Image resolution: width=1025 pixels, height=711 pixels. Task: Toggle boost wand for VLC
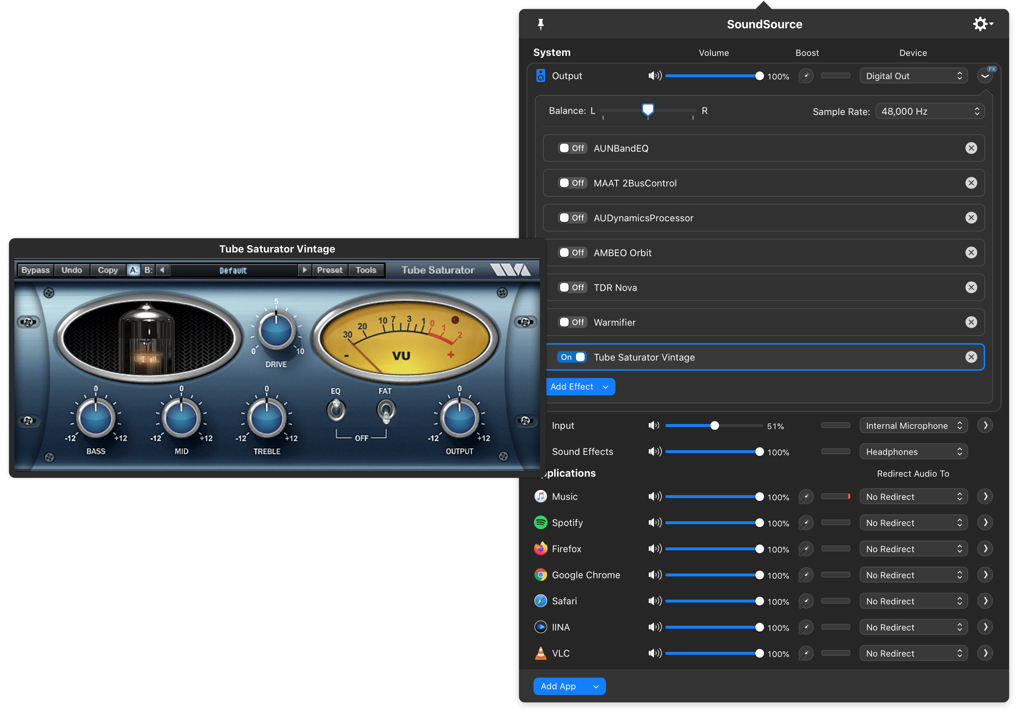806,653
